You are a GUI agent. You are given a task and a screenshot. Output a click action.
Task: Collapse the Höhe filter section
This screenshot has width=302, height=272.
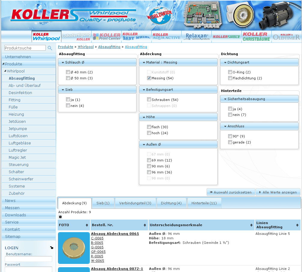[x=178, y=117]
